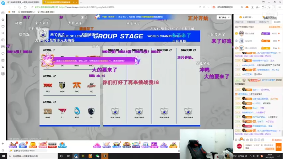
Task: Open the LPL official activity icon
Action: 52,145
